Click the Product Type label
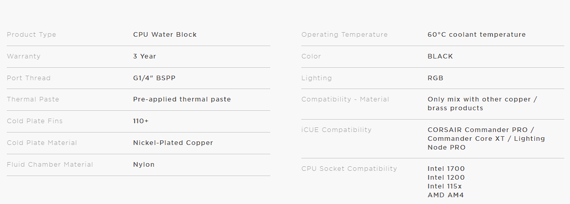The height and width of the screenshot is (204, 570). pyautogui.click(x=31, y=35)
